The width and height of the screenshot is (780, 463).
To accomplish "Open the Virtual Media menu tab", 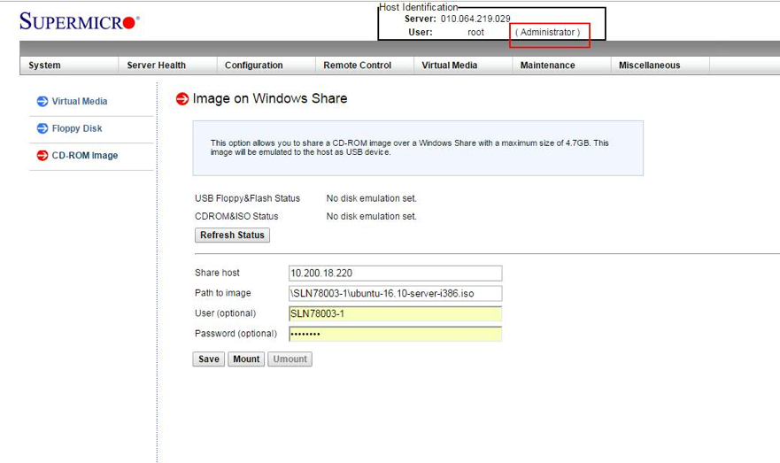I will coord(450,66).
